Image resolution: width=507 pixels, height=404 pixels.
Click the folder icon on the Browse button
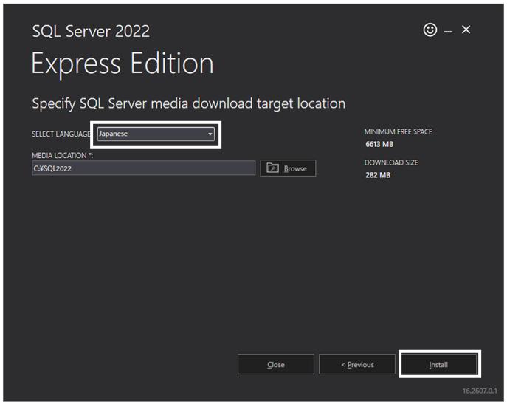tap(272, 168)
